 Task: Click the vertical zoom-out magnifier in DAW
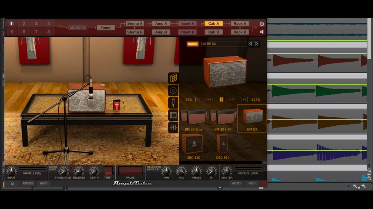[x=369, y=170]
